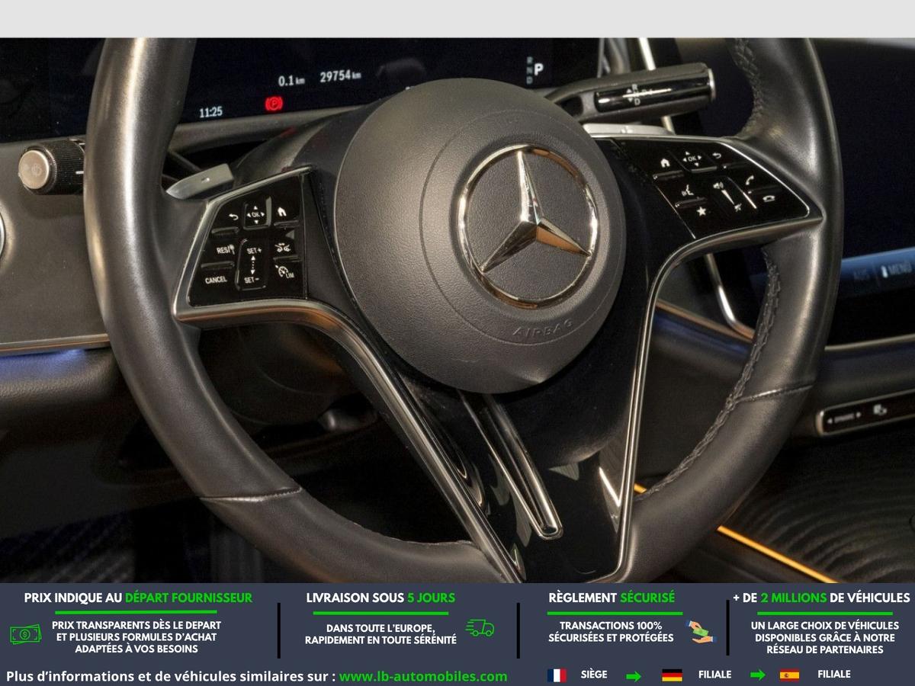The width and height of the screenshot is (915, 686).
Task: Click the 11:25 clock on the cluster
Action: 210,112
